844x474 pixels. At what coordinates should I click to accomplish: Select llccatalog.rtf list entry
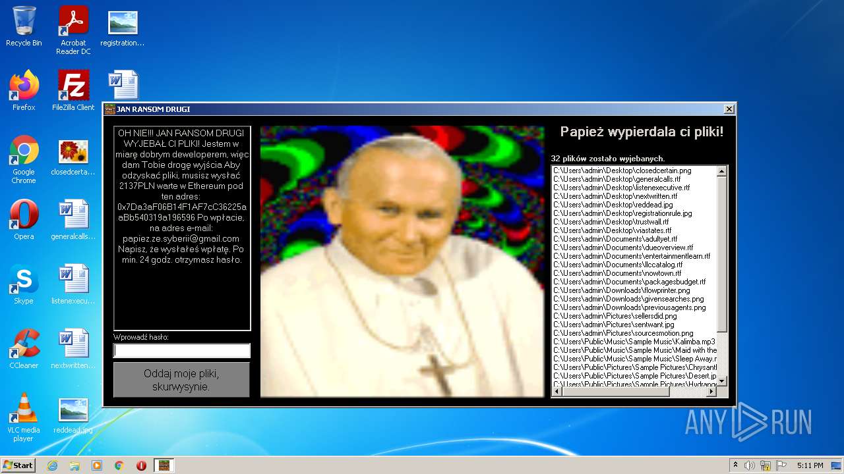click(x=617, y=265)
